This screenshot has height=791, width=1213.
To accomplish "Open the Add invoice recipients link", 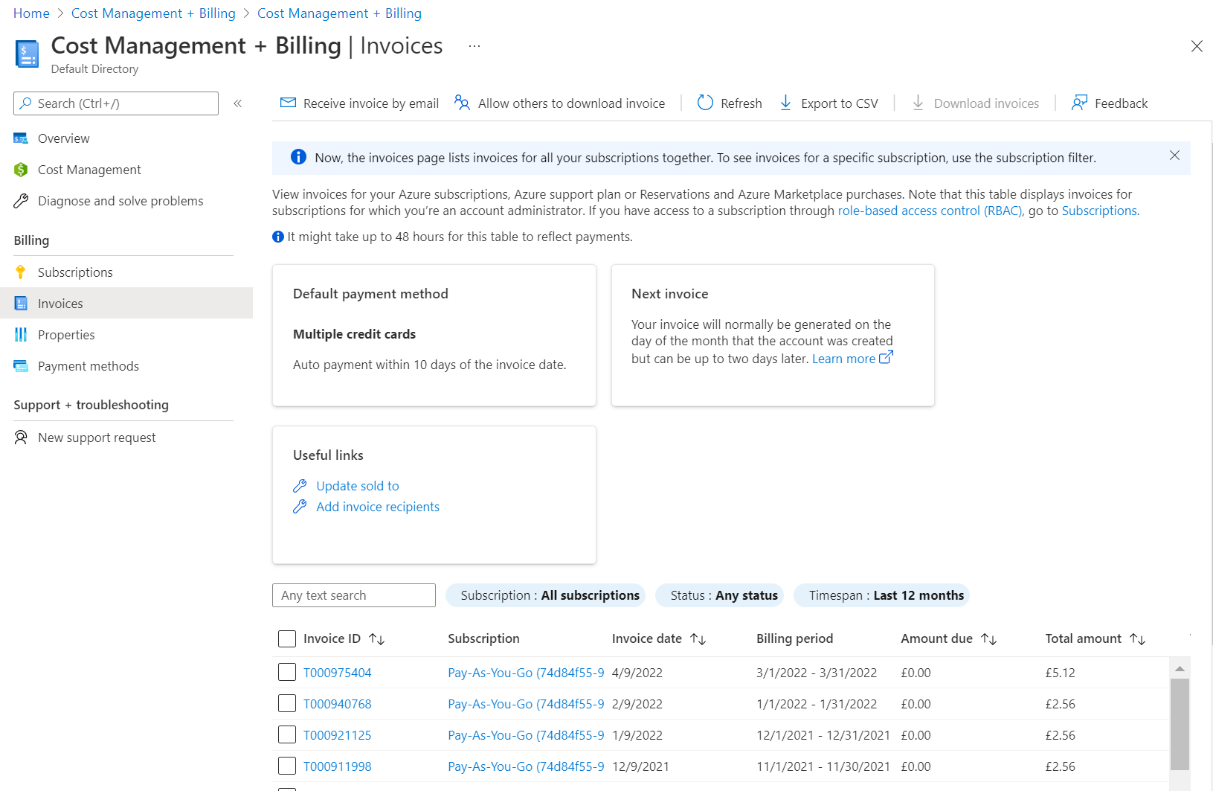I will coord(378,507).
